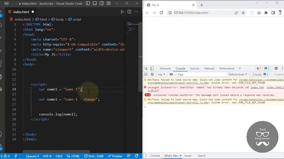Click the minimap in the editor
284x159 pixels.
(x=132, y=27)
